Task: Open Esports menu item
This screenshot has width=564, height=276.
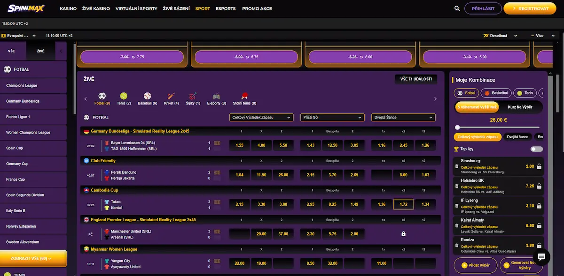Action: [x=226, y=8]
